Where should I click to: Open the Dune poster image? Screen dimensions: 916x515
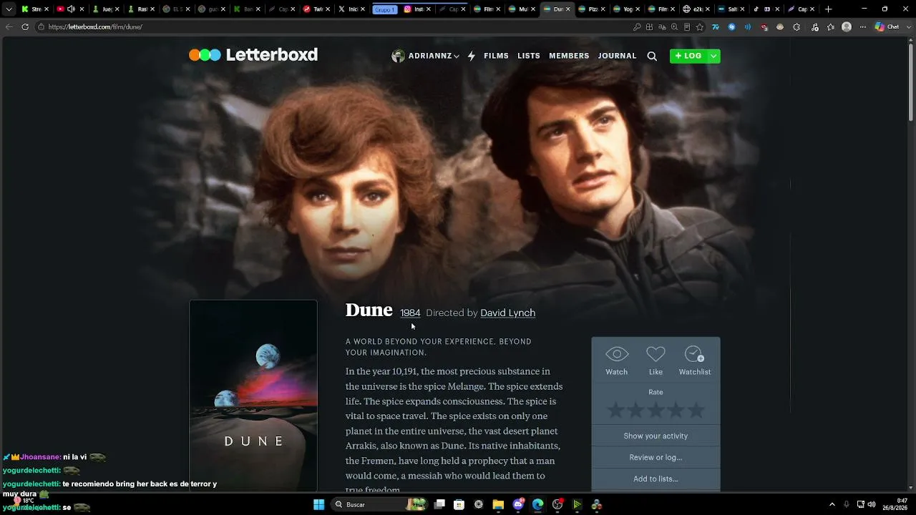253,396
